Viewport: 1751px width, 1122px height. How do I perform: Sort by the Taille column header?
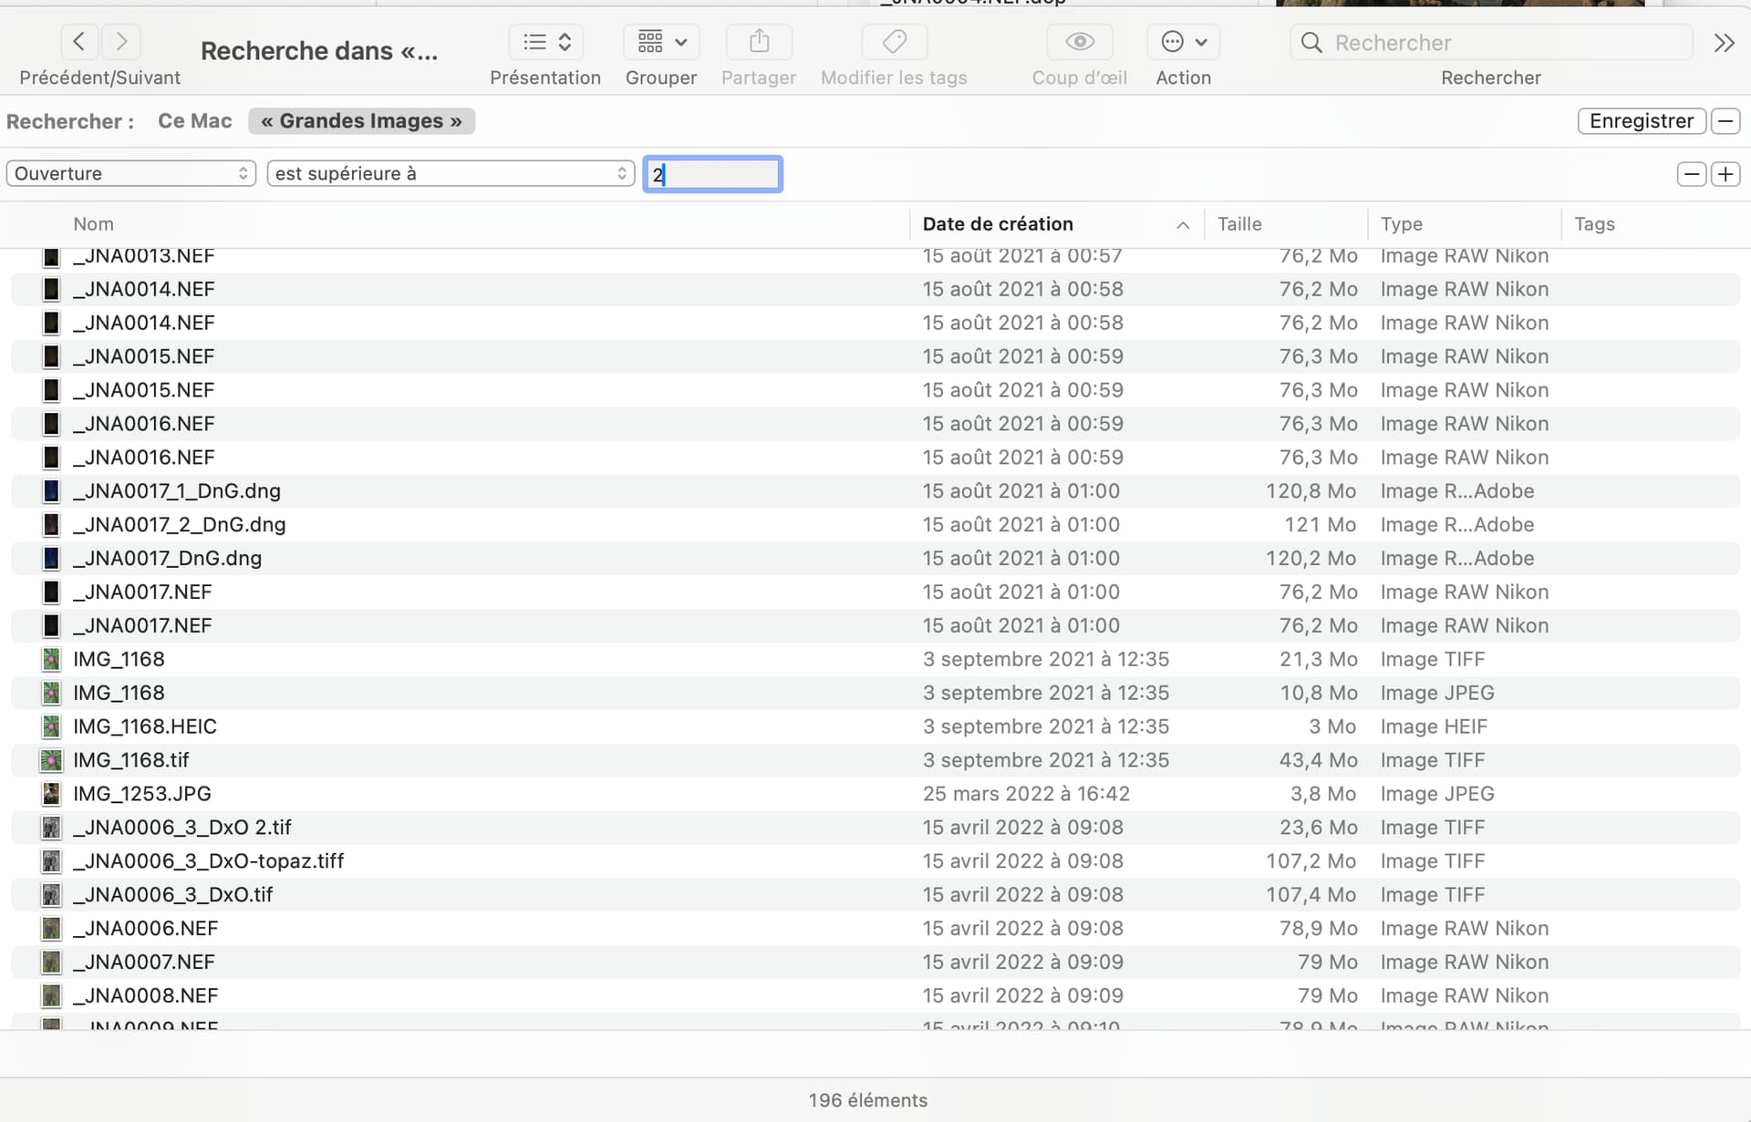coord(1239,224)
